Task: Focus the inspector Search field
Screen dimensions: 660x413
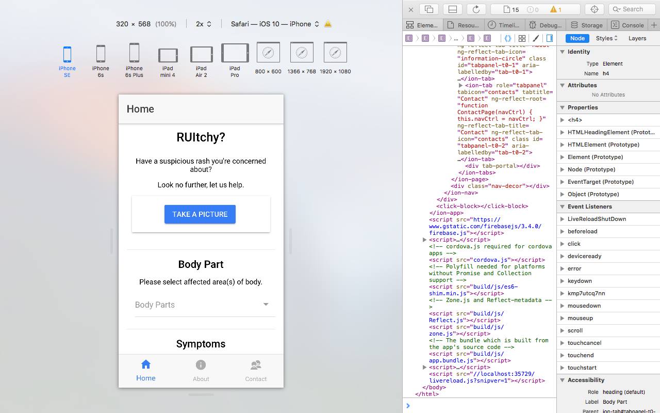Action: click(632, 9)
